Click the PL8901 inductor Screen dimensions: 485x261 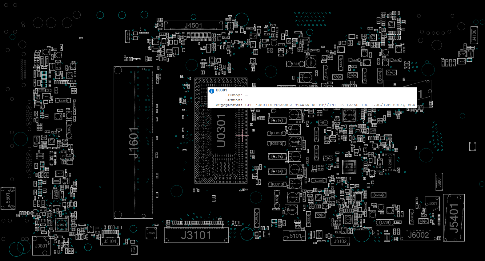click(385, 222)
